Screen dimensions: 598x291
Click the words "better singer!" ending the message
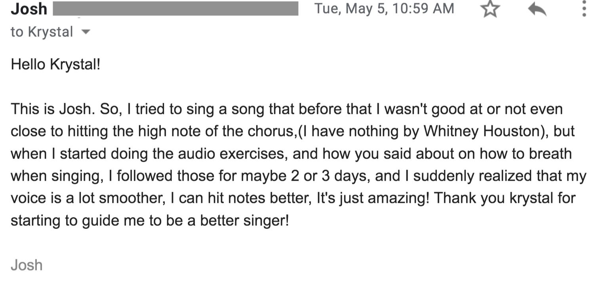244,220
